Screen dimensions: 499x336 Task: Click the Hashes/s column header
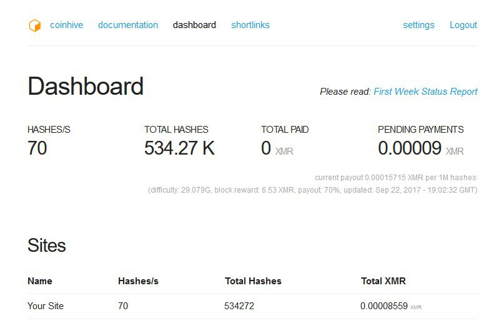coord(138,281)
